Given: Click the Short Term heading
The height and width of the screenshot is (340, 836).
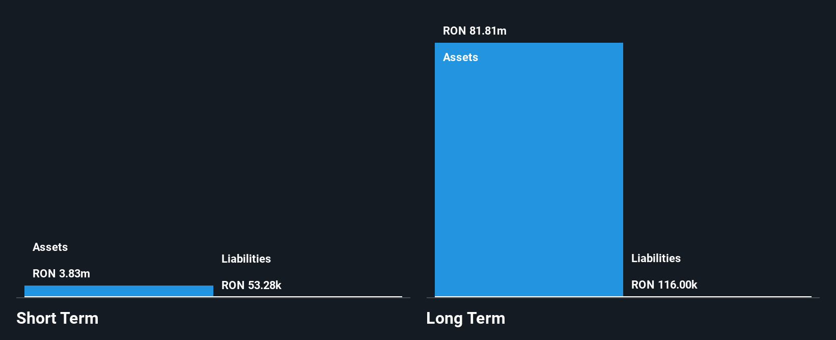Looking at the screenshot, I should click(58, 318).
